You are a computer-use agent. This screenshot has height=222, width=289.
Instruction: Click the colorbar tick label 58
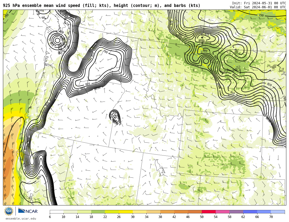229,217
